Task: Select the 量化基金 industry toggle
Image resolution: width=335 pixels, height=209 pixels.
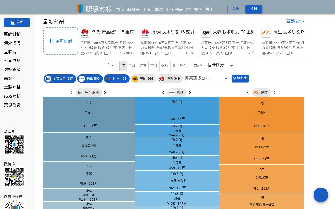Action: 179,66
